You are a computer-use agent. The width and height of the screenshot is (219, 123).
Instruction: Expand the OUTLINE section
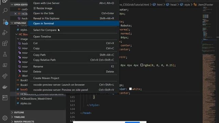click(x=12, y=112)
